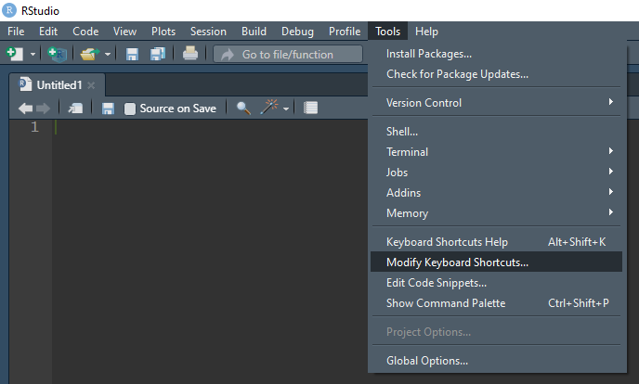This screenshot has height=384, width=639.
Task: Select Show Command Palette
Action: tap(496, 302)
